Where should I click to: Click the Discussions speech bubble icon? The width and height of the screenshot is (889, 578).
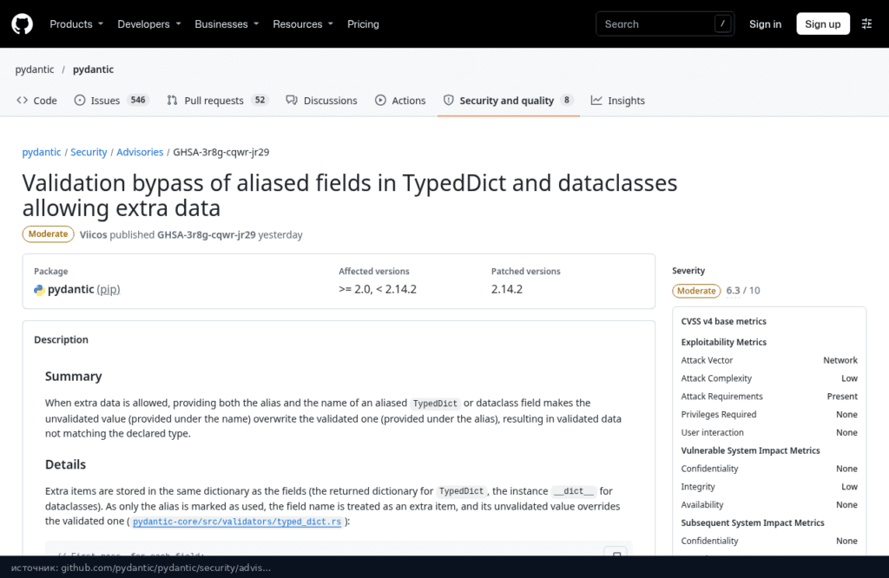[292, 101]
